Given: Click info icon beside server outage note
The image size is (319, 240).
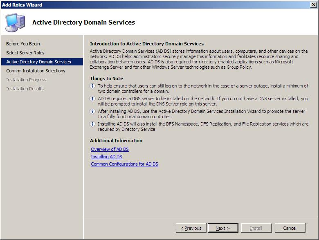Looking at the screenshot, I should (92, 86).
